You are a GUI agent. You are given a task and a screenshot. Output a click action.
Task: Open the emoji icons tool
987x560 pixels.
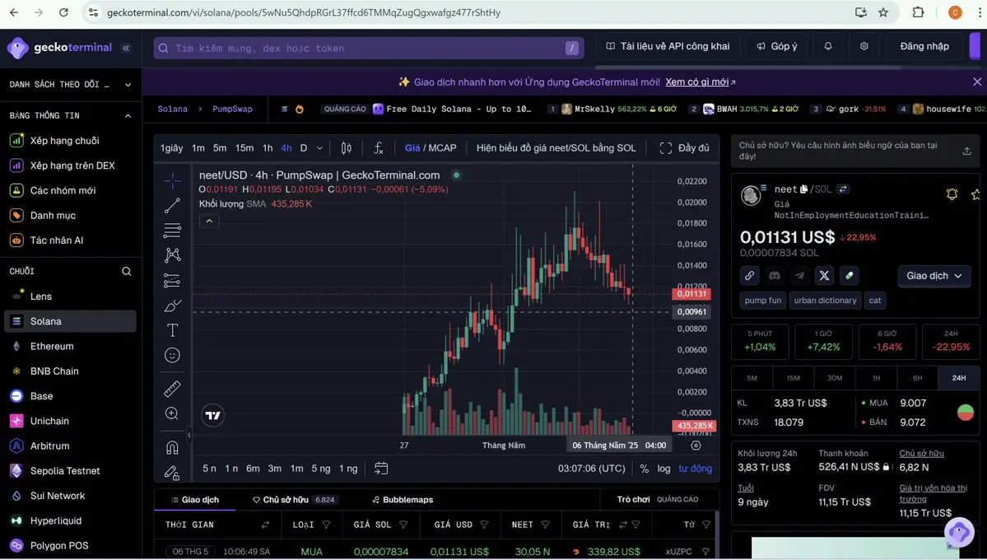172,355
